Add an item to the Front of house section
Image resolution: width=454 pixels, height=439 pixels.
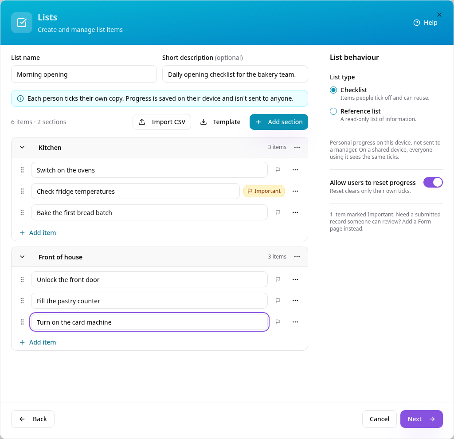pos(38,342)
